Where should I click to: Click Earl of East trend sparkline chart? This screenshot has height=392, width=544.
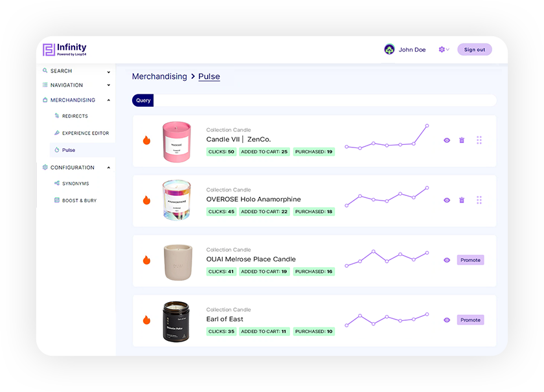click(x=387, y=320)
